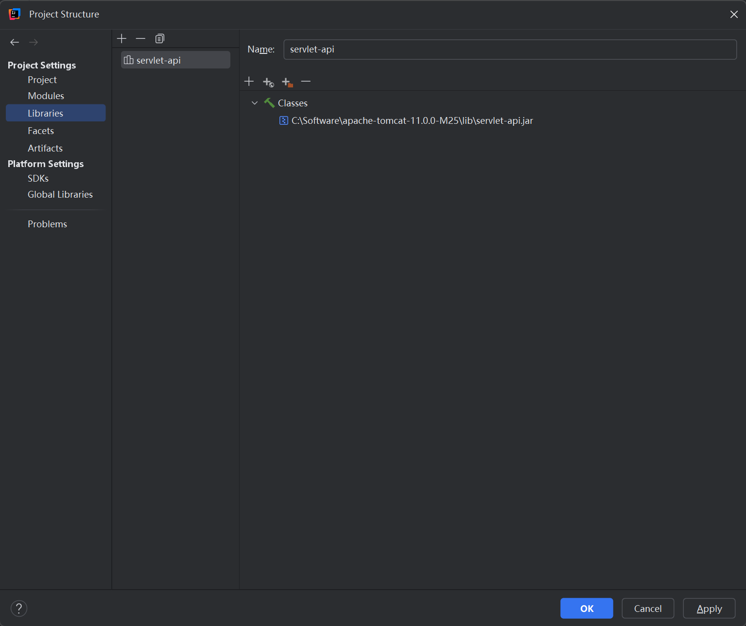
Task: Select the Classes node label
Action: coord(293,103)
